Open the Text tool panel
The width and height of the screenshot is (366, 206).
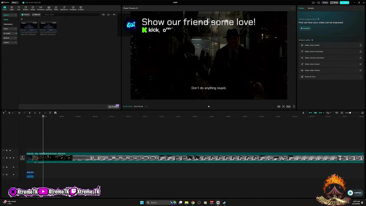19,8
